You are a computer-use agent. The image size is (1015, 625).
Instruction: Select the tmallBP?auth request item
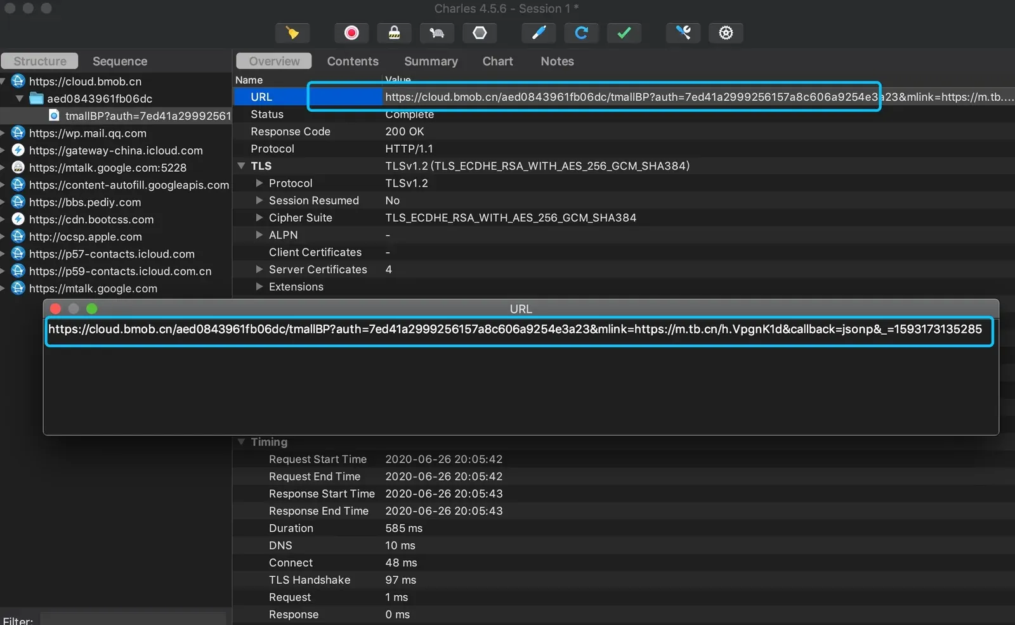(141, 115)
